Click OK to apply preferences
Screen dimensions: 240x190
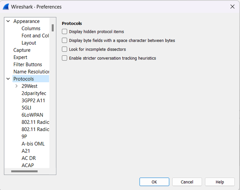pyautogui.click(x=154, y=182)
